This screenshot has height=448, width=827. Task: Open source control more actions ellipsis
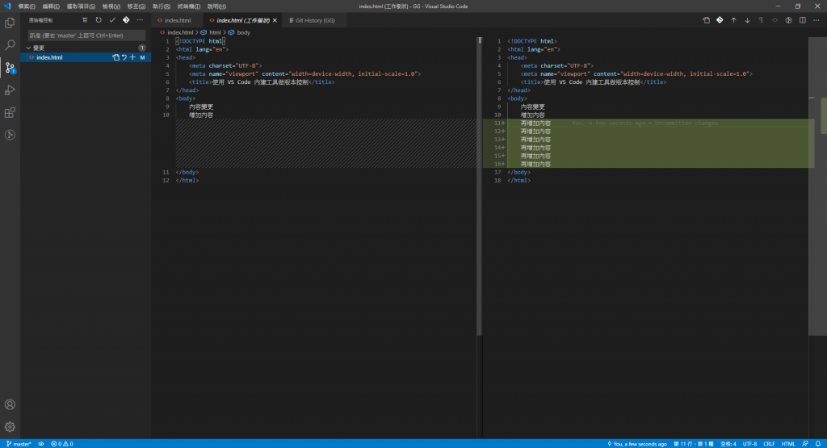(140, 20)
